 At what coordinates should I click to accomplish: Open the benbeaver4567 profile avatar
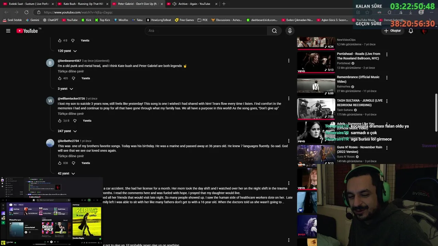tap(50, 63)
